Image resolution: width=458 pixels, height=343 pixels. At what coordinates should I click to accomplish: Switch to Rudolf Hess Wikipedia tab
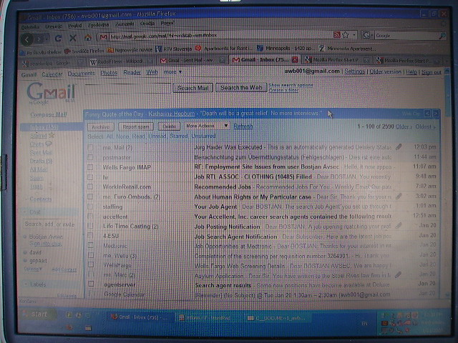(x=121, y=61)
